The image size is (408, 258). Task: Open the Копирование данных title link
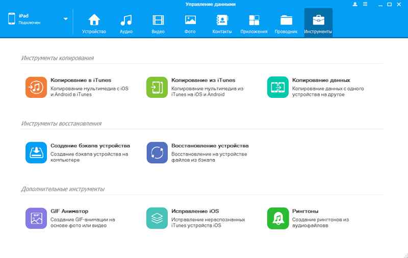tap(321, 80)
